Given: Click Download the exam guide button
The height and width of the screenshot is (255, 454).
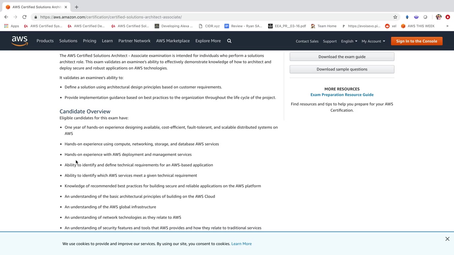Looking at the screenshot, I should click(x=342, y=57).
